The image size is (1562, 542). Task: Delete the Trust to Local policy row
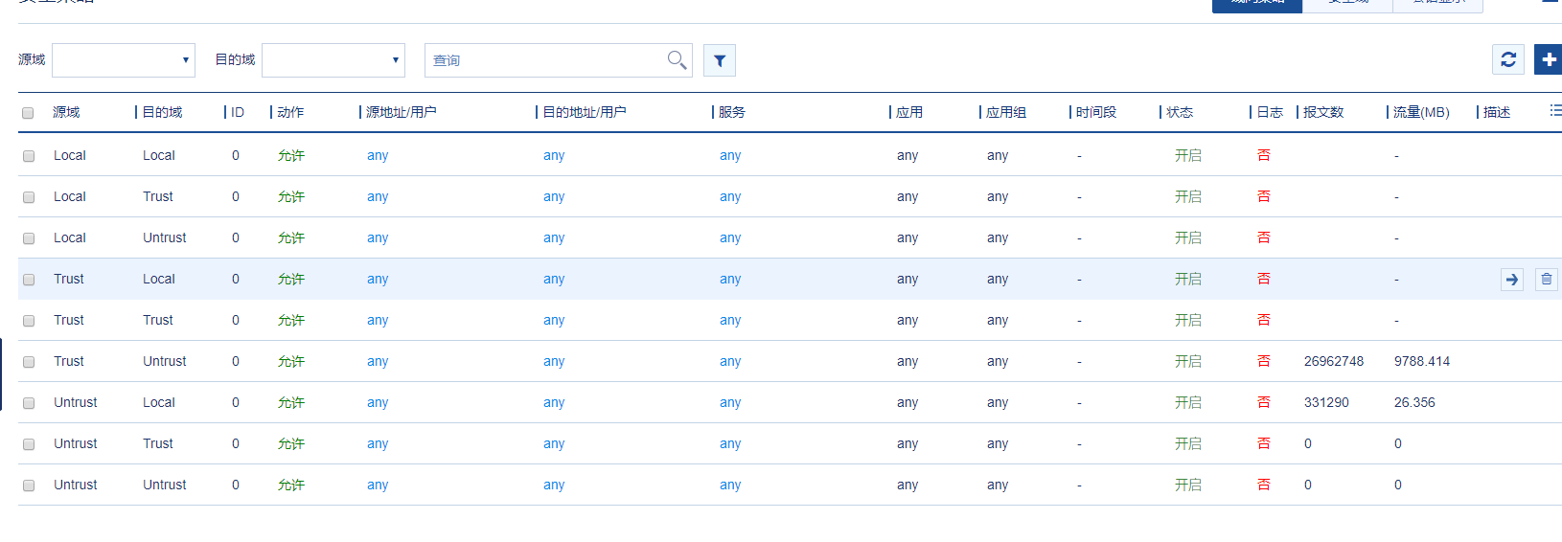[1547, 280]
